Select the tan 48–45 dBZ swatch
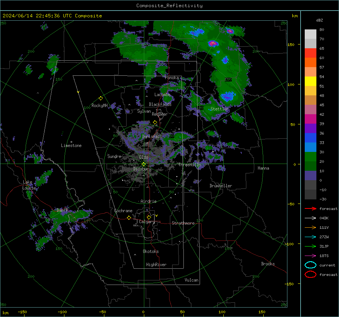 (310, 100)
